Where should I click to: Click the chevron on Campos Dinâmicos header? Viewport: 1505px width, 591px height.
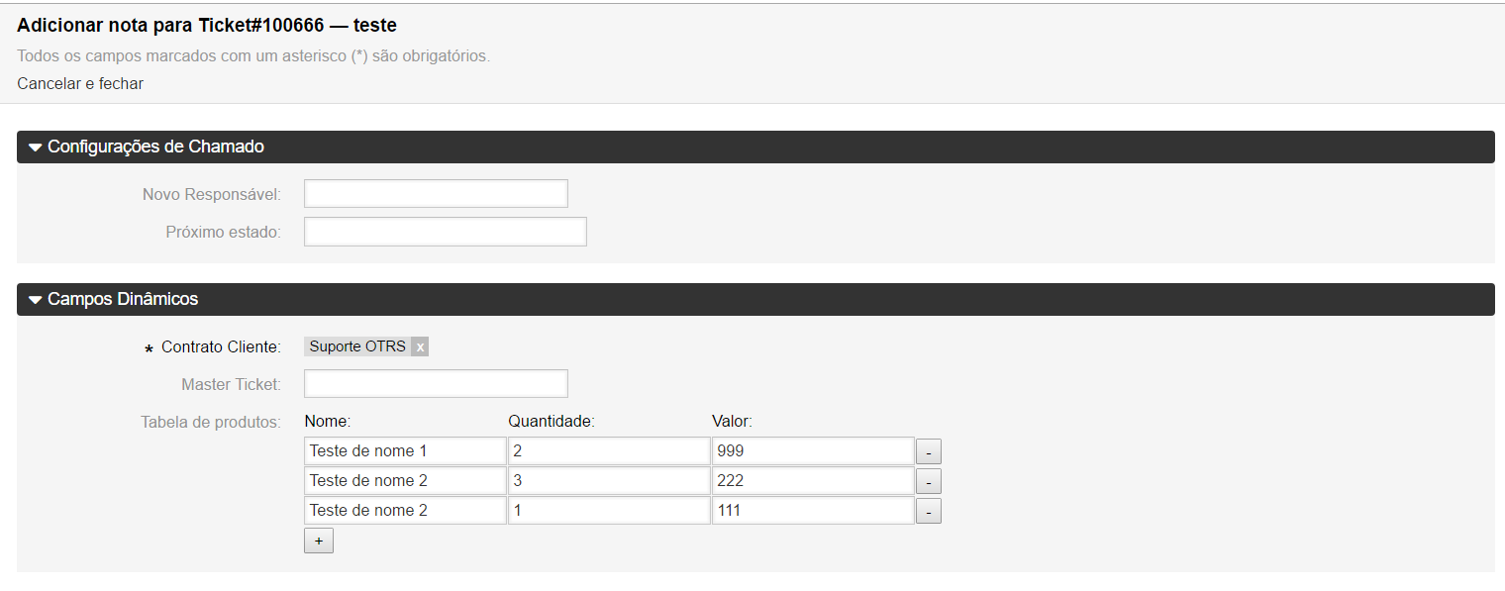coord(35,299)
